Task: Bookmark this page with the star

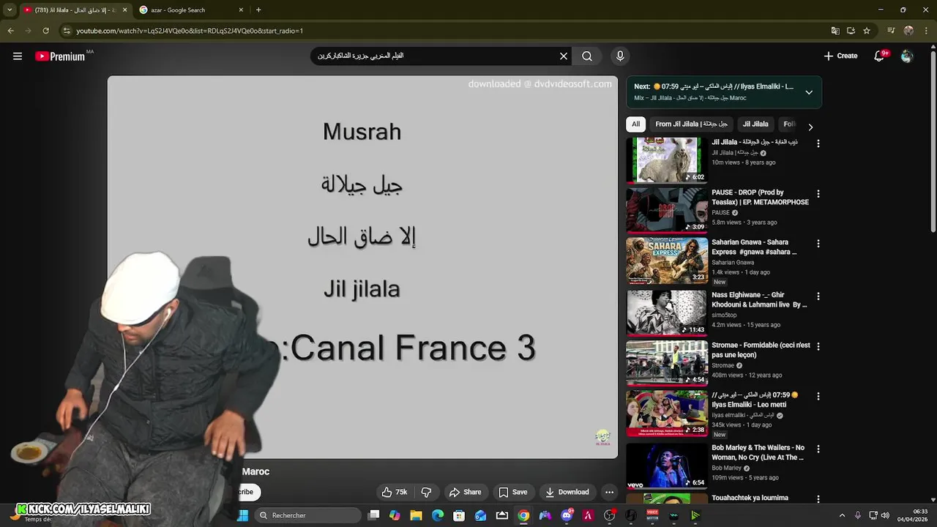Action: 867,31
